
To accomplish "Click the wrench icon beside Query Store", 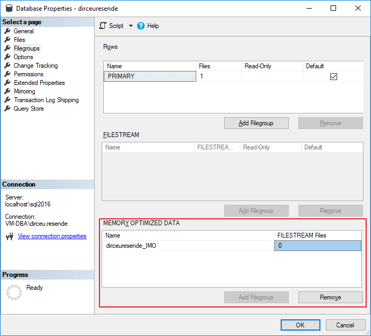I will [8, 109].
